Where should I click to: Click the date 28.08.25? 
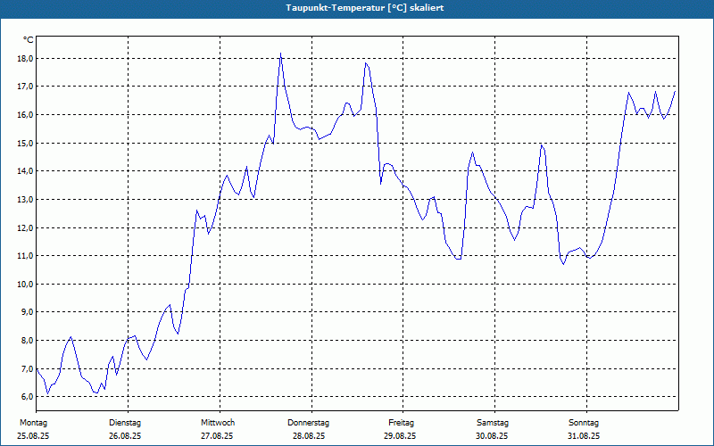[309, 436]
